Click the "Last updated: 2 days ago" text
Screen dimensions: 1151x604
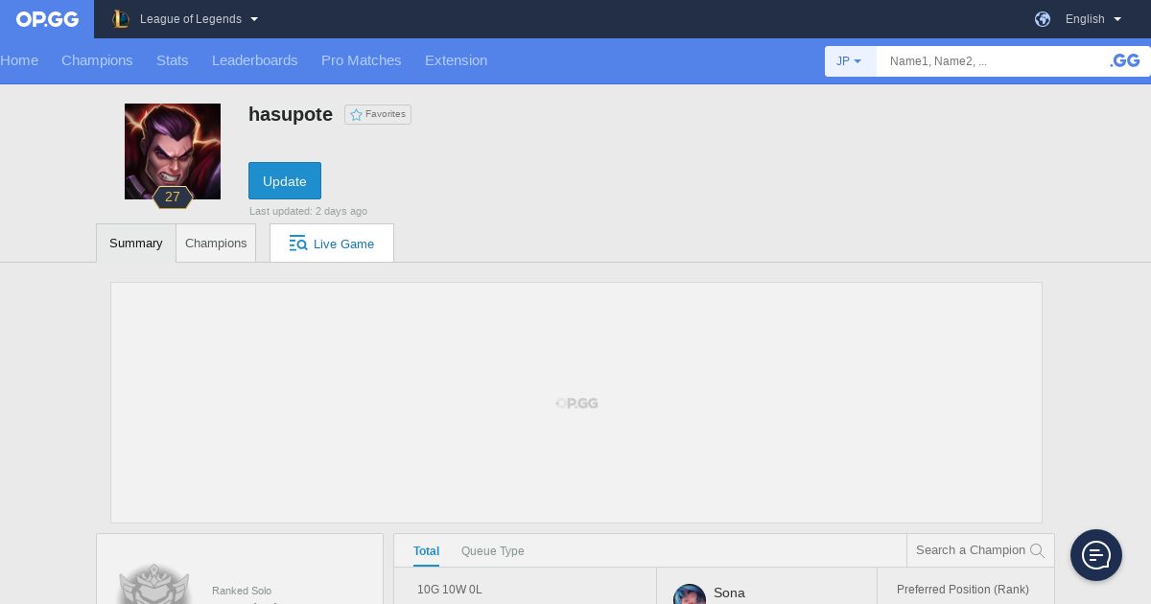(308, 211)
